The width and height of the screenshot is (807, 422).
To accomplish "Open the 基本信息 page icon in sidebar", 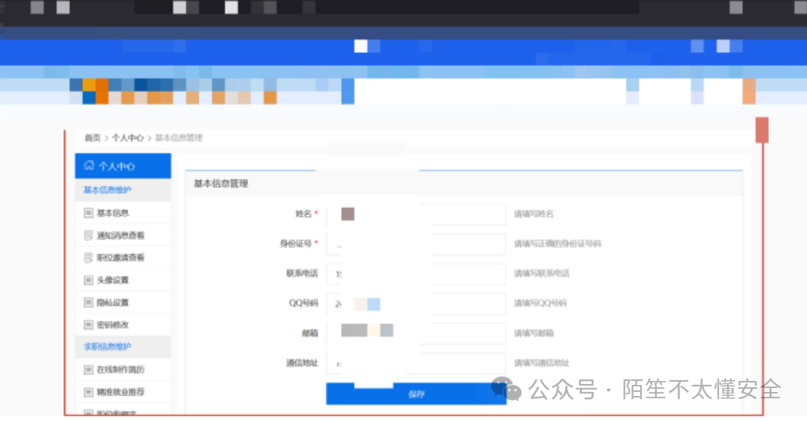I will [89, 213].
